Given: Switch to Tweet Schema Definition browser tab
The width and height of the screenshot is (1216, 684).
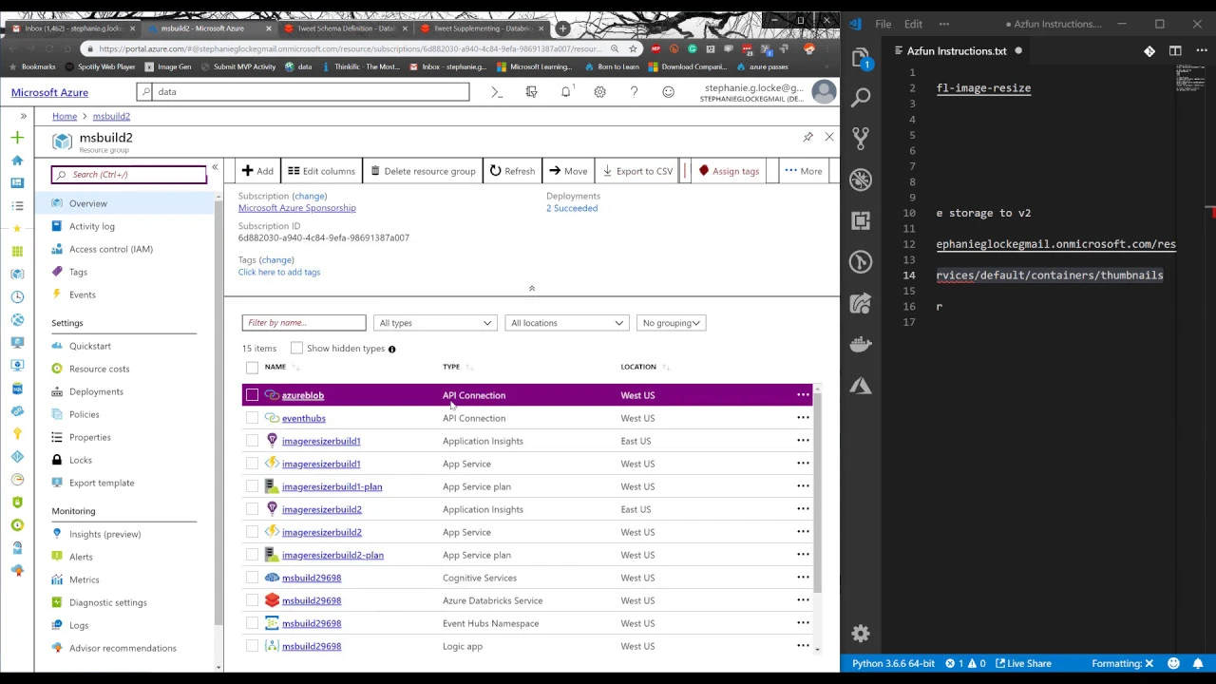Looking at the screenshot, I should click(x=344, y=28).
